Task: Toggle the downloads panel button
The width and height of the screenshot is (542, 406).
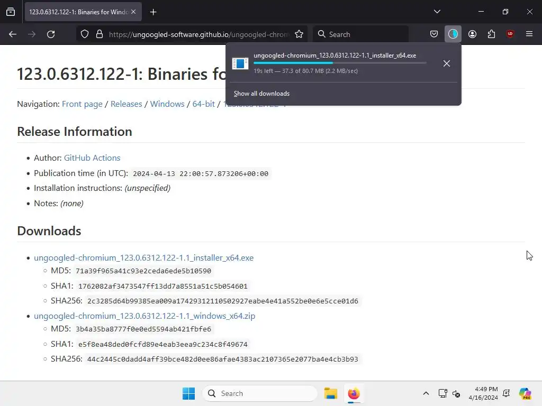Action: click(453, 34)
